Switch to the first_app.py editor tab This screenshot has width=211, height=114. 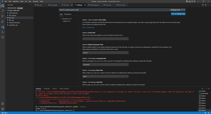pos(54,5)
